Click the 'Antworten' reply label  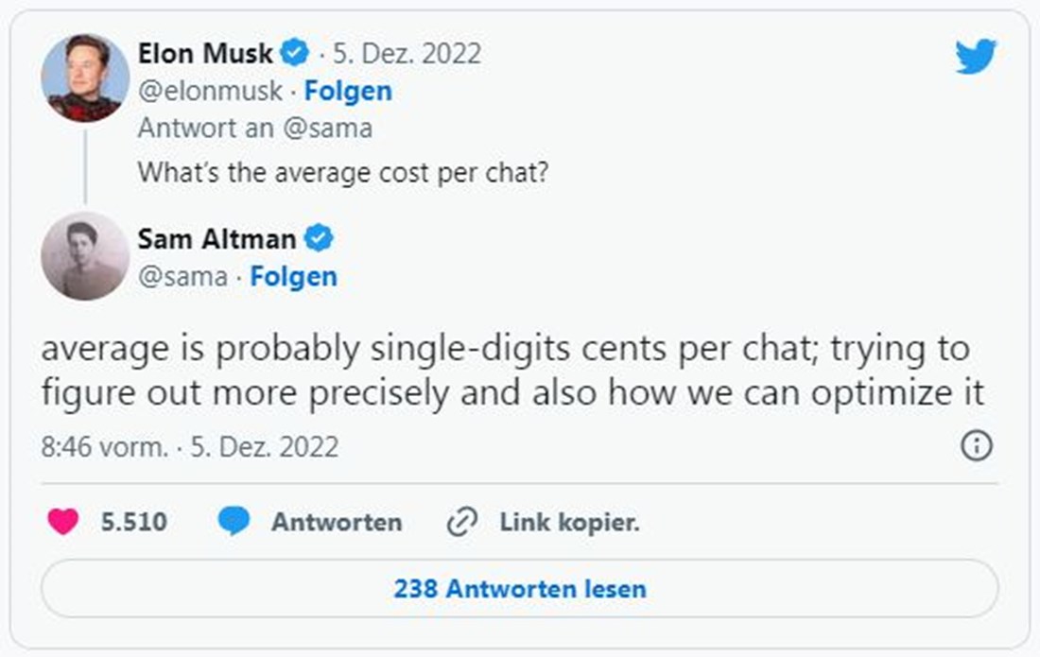pos(336,522)
